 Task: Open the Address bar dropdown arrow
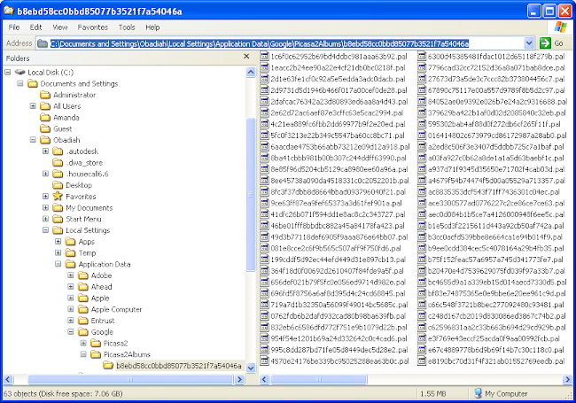(529, 43)
